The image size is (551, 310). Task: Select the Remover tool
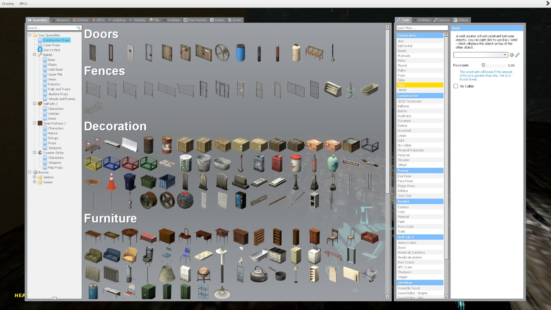[x=420, y=155]
